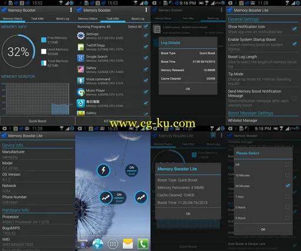
Task: Open Memory Status tab in the 15:53 screen
Action: [88, 19]
